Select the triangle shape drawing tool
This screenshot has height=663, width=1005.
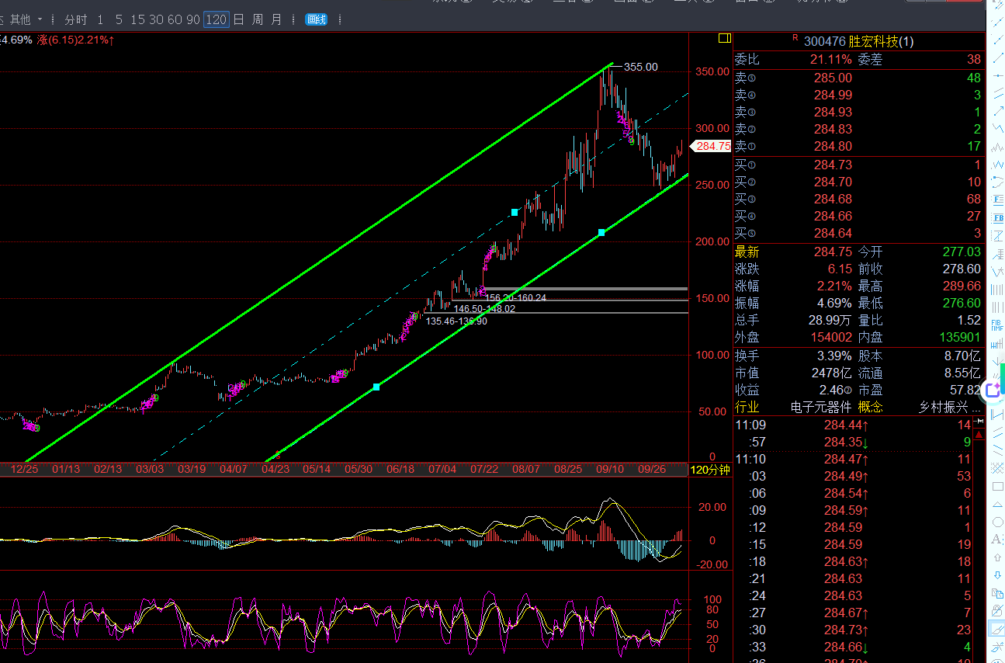997,504
